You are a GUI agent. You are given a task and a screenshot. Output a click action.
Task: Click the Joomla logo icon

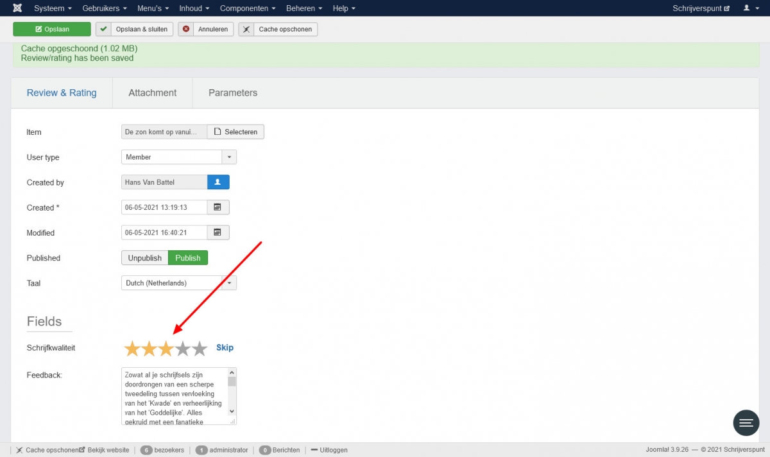coord(17,8)
